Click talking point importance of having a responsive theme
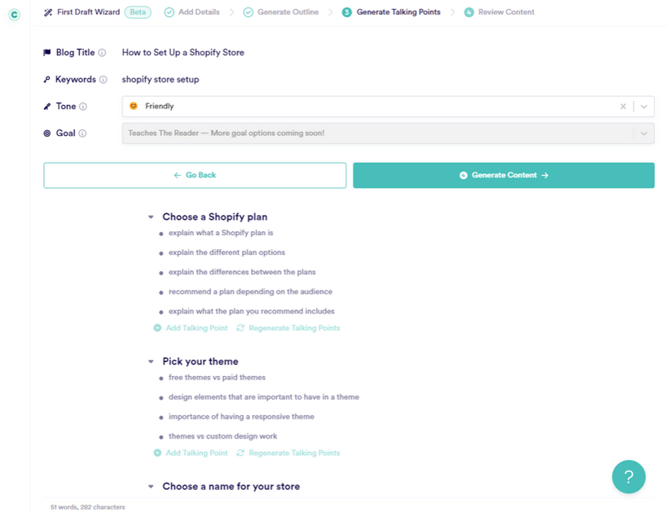The width and height of the screenshot is (668, 512). [x=241, y=417]
